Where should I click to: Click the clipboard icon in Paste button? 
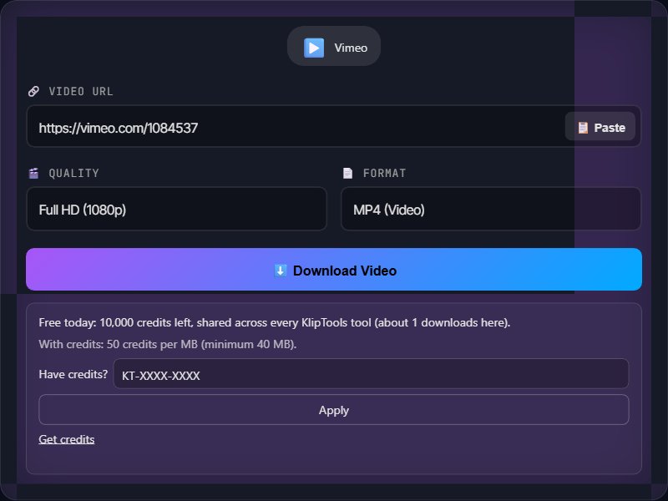pyautogui.click(x=582, y=128)
